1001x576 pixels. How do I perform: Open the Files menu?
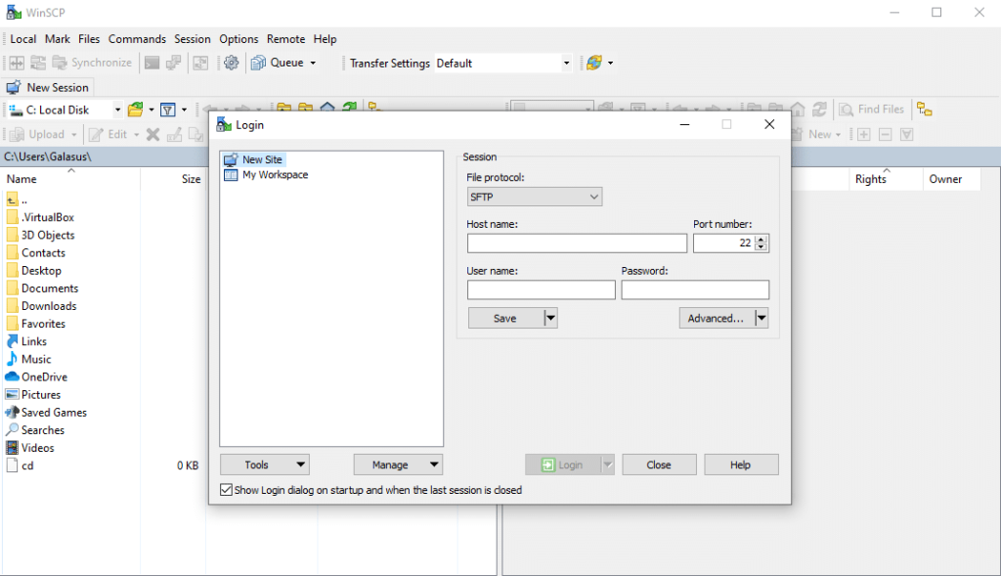click(x=89, y=39)
